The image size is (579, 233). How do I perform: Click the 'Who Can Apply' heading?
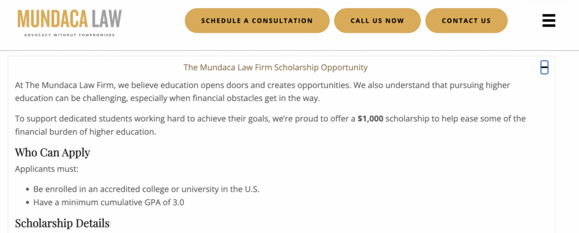53,153
